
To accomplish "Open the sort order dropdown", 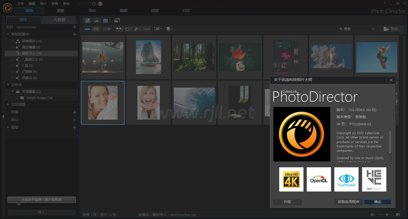I will (158, 29).
